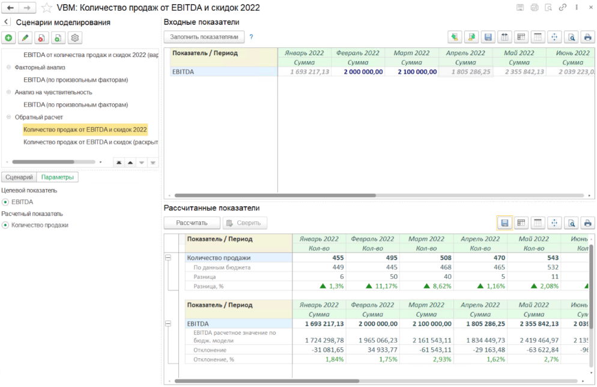
Task: Copy the scenario with the green-plus document icon
Action: pyautogui.click(x=58, y=38)
